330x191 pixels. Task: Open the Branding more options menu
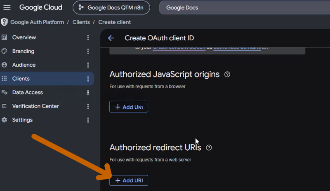click(x=88, y=51)
